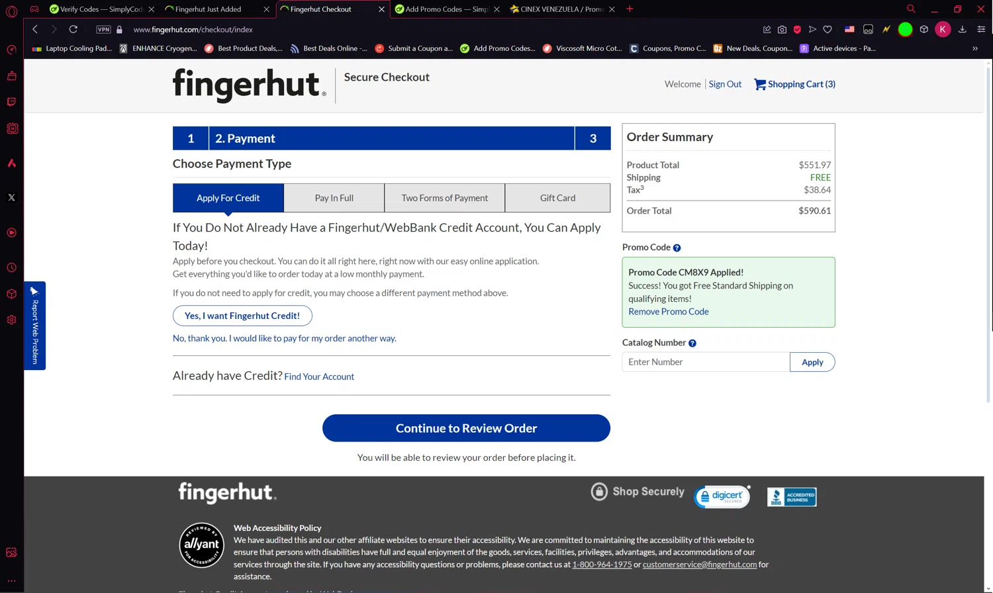Click the browser back arrow
The height and width of the screenshot is (593, 993).
[x=35, y=29]
